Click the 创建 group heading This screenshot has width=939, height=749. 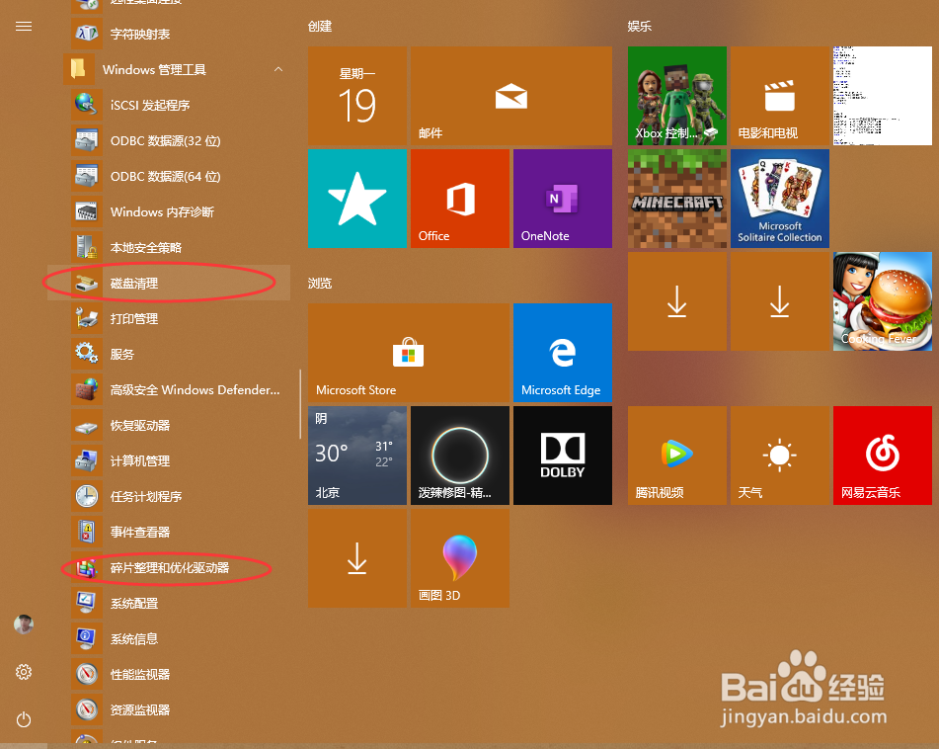click(320, 27)
